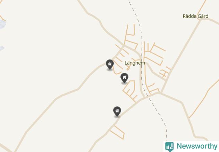
Task: Click the road junction beneath Rådde Gård label
Action: coord(201,20)
